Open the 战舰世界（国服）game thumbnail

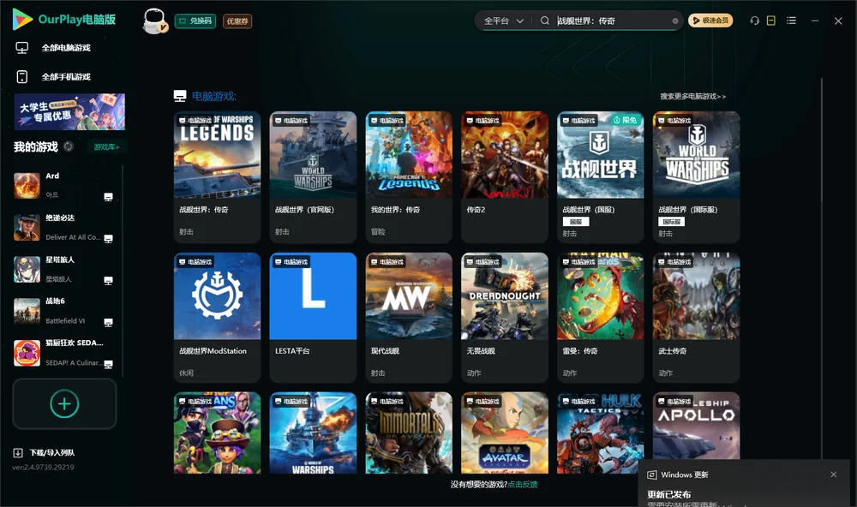[600, 155]
